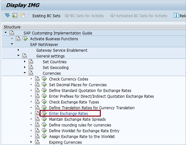The image size is (186, 145).
Task: Collapse the SAP NetWeaver node
Action: pyautogui.click(x=12, y=44)
